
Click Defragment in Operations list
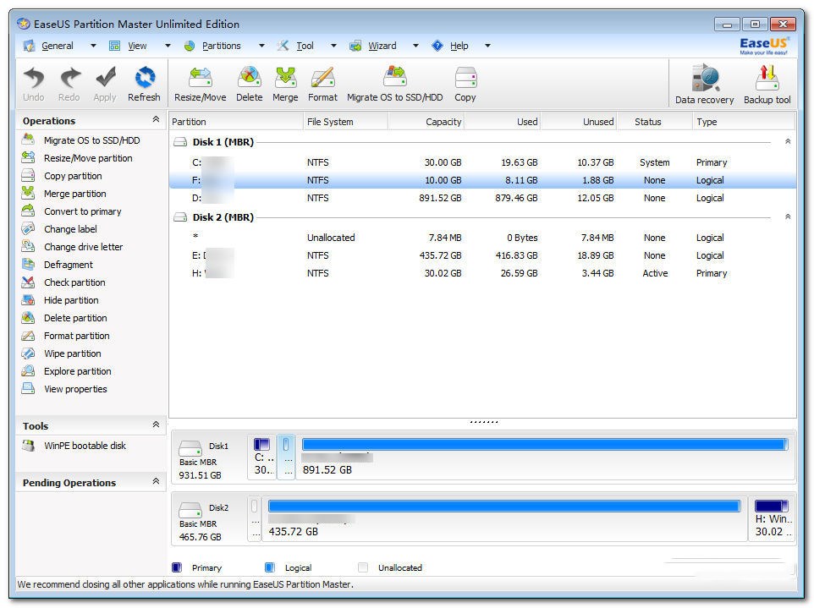(68, 265)
